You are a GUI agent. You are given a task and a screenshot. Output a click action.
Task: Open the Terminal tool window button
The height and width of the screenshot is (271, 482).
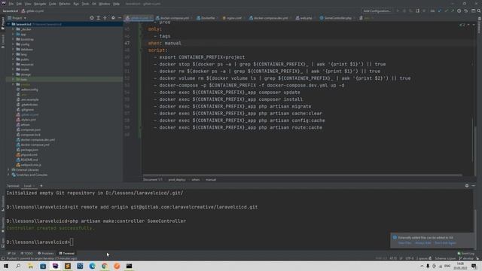point(67,254)
